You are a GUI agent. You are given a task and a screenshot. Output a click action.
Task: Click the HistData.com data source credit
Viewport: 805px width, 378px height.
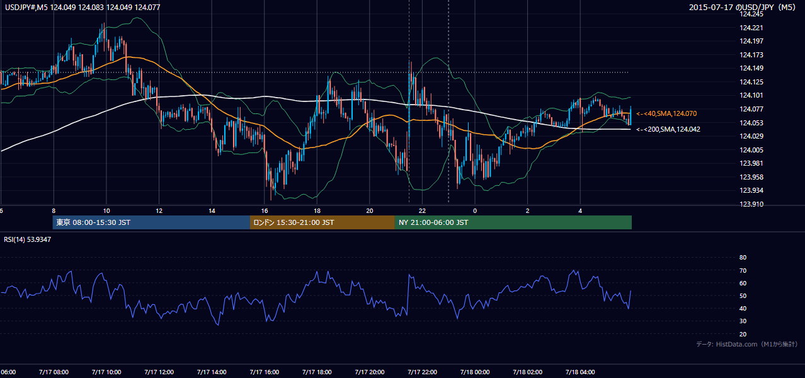747,344
